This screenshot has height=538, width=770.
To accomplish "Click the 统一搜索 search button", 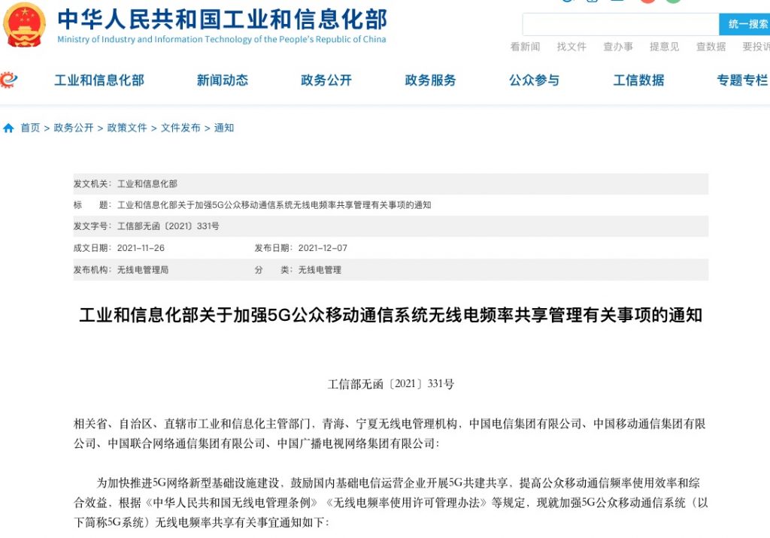I will click(x=745, y=24).
